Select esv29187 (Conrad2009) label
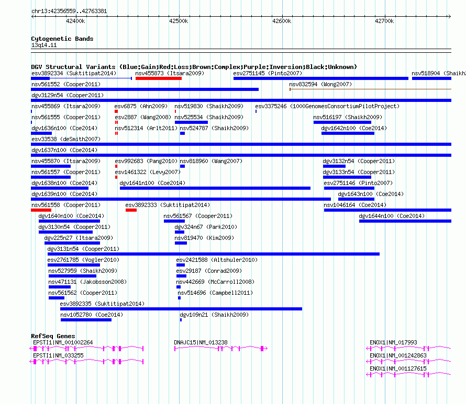 209,271
